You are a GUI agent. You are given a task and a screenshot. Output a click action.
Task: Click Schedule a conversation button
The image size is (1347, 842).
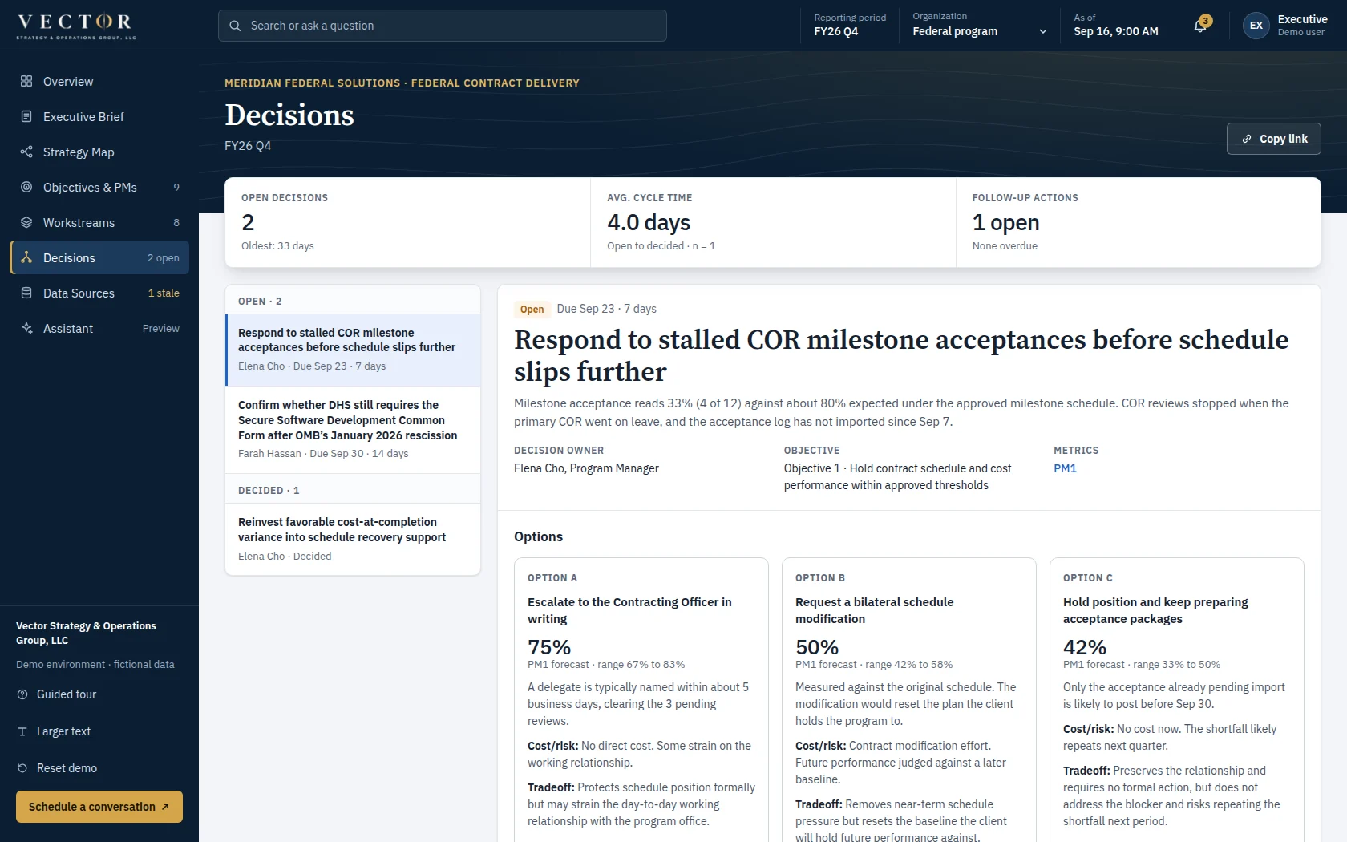[99, 807]
